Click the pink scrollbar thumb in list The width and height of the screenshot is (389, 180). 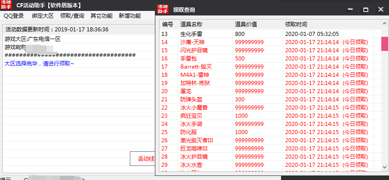click(x=384, y=44)
